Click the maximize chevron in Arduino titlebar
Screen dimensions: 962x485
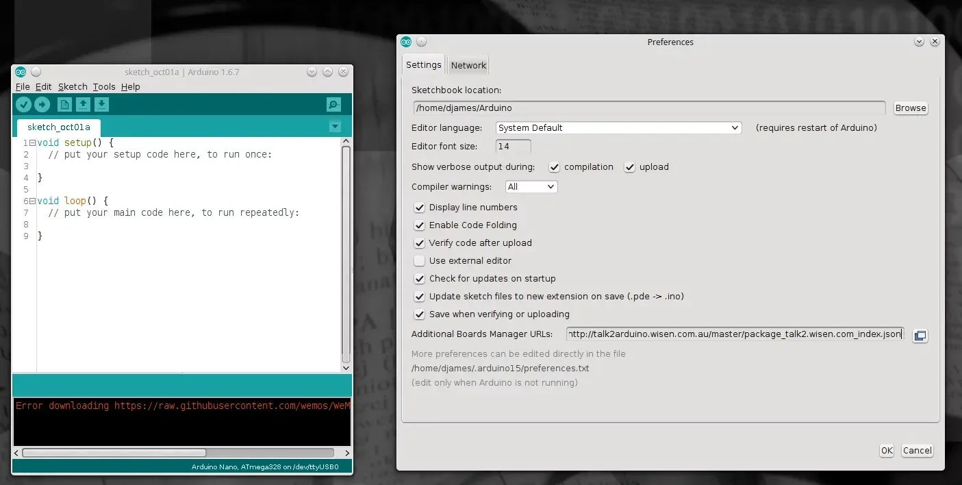point(328,72)
